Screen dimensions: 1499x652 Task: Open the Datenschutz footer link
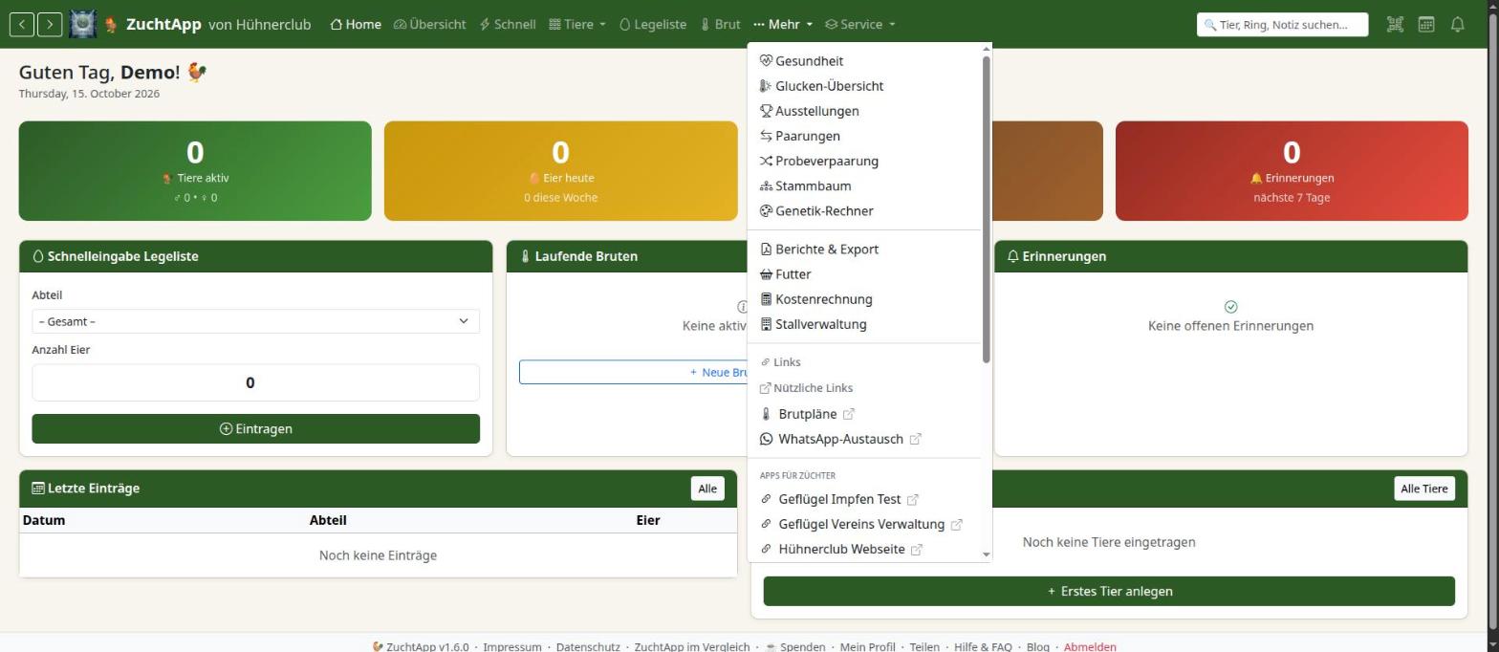pyautogui.click(x=588, y=647)
